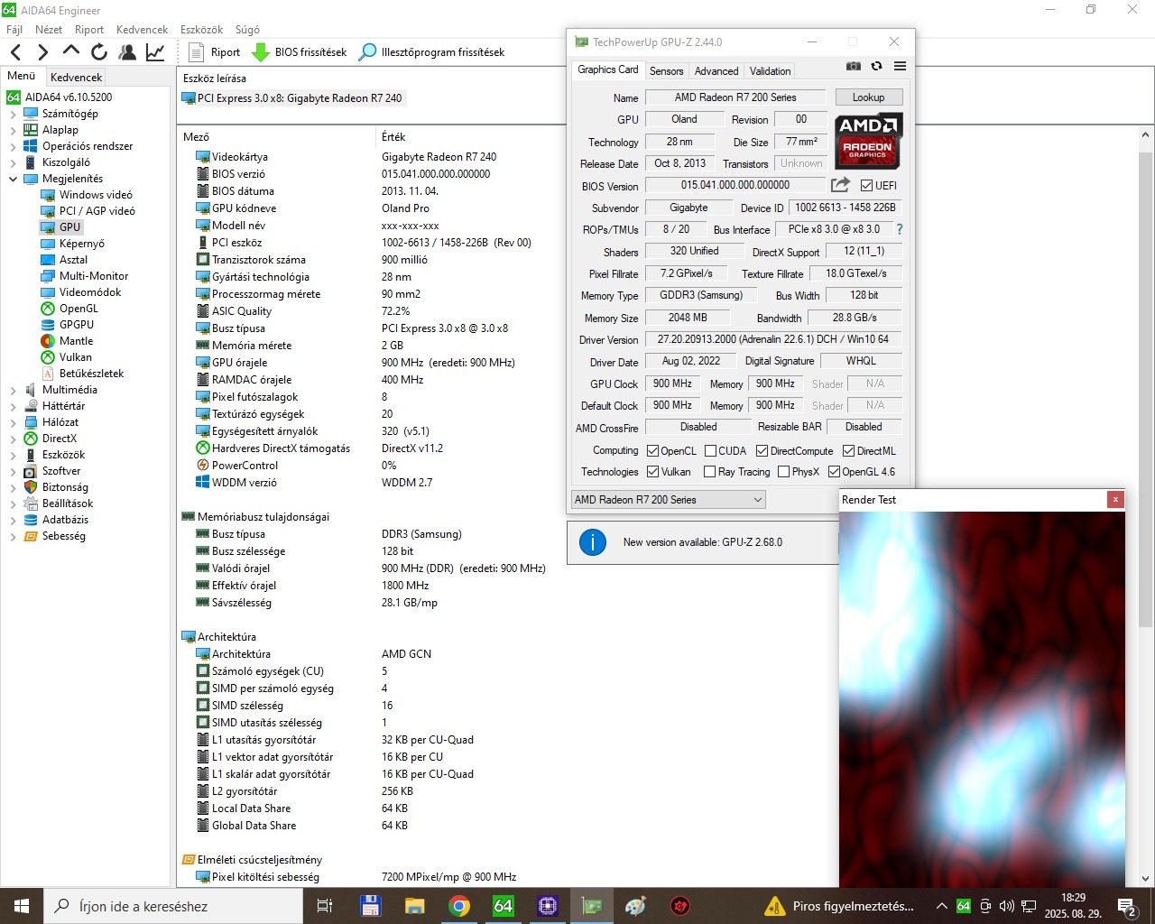Viewport: 1155px width, 924px height.
Task: Click the up-level arrow in AIDA64 toolbar
Action: tap(71, 51)
